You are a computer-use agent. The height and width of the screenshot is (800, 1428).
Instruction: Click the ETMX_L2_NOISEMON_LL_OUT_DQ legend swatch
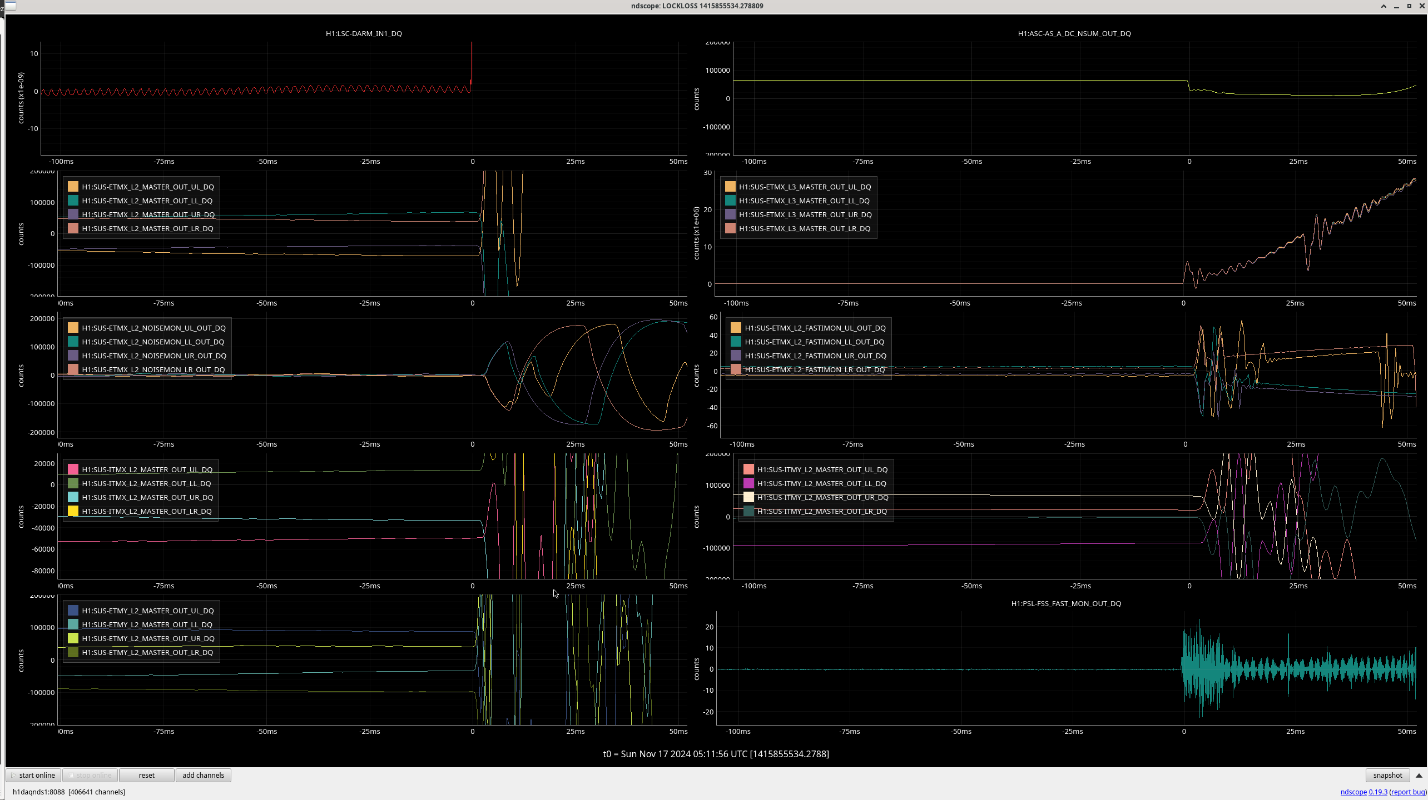click(x=73, y=342)
